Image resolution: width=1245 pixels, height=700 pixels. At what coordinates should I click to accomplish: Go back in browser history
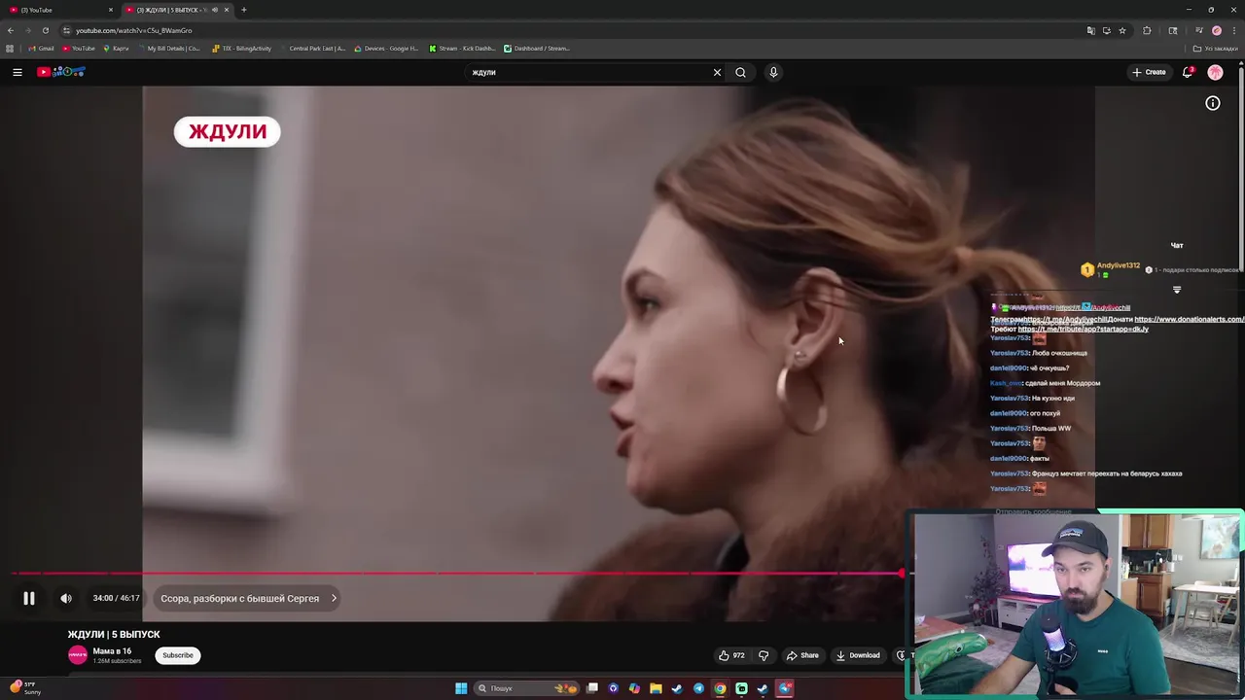(11, 30)
